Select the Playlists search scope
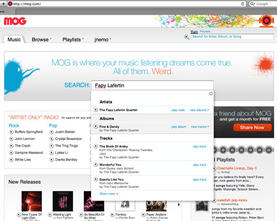 pos(205,31)
